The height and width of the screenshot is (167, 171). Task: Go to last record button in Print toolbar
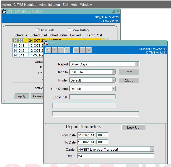(67, 50)
